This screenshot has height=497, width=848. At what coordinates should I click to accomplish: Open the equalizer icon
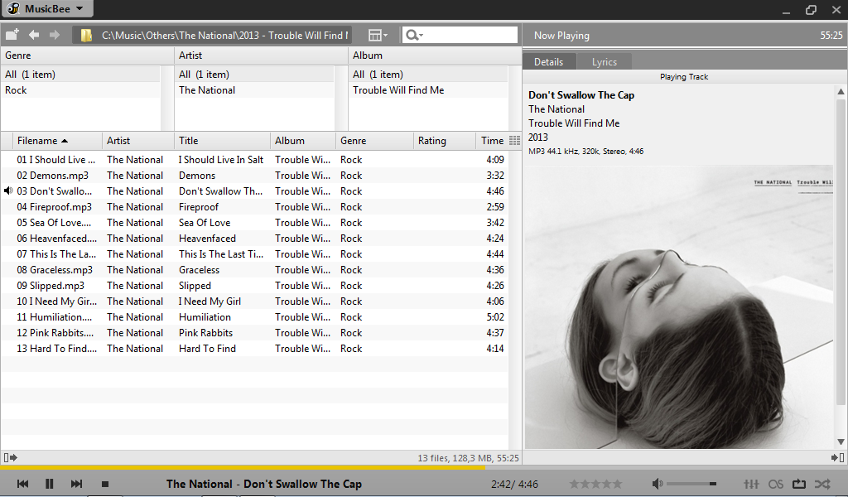coord(751,484)
